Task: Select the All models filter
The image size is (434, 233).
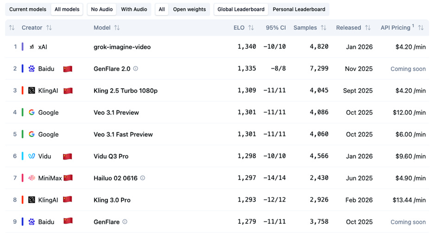Action: [x=67, y=9]
